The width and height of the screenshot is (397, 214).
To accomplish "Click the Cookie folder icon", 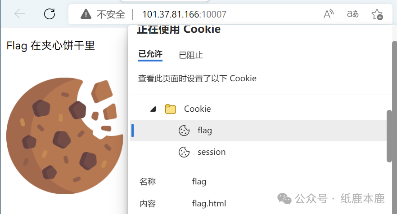I will click(x=171, y=109).
